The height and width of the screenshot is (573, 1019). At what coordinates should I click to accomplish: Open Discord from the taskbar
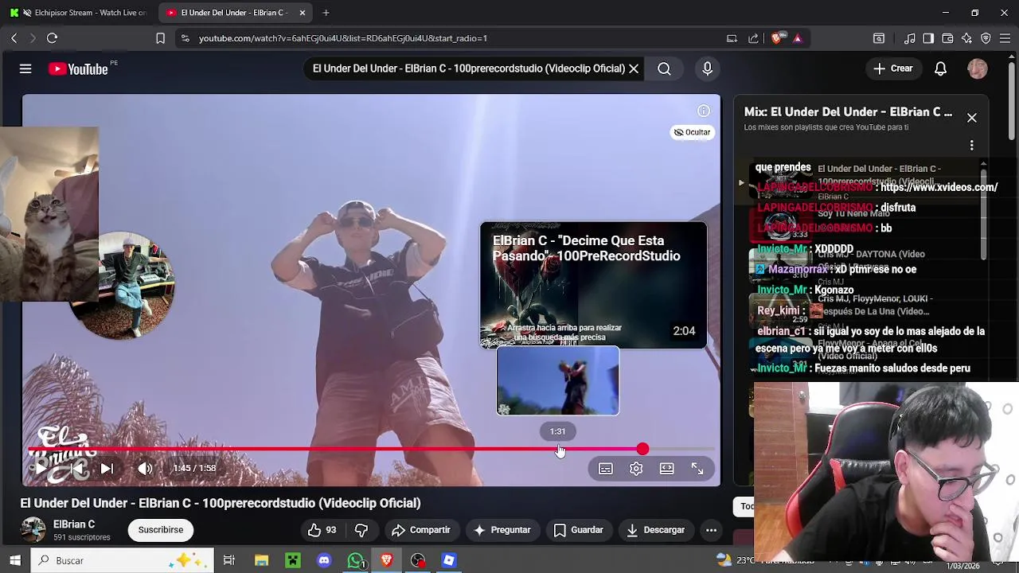(x=324, y=560)
